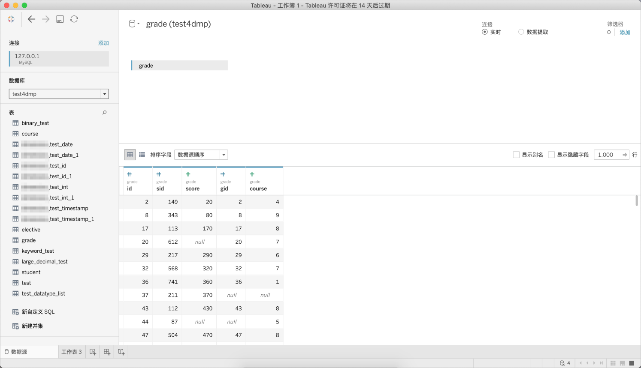Apply row count with the arrow button
Screen dimensions: 641x368
[625, 155]
